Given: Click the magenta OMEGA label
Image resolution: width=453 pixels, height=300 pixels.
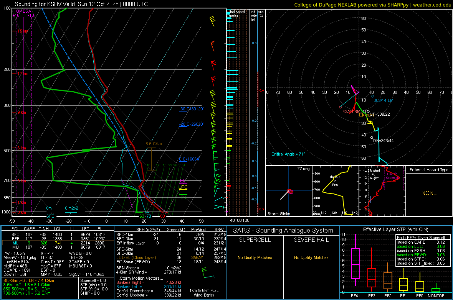Looking at the screenshot, I should click(x=24, y=11).
